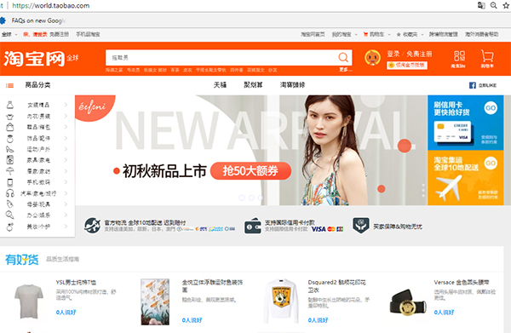Viewport: 511px width, 333px height.
Task: Click the phone icon beside 手机/数码
Action: [10, 182]
